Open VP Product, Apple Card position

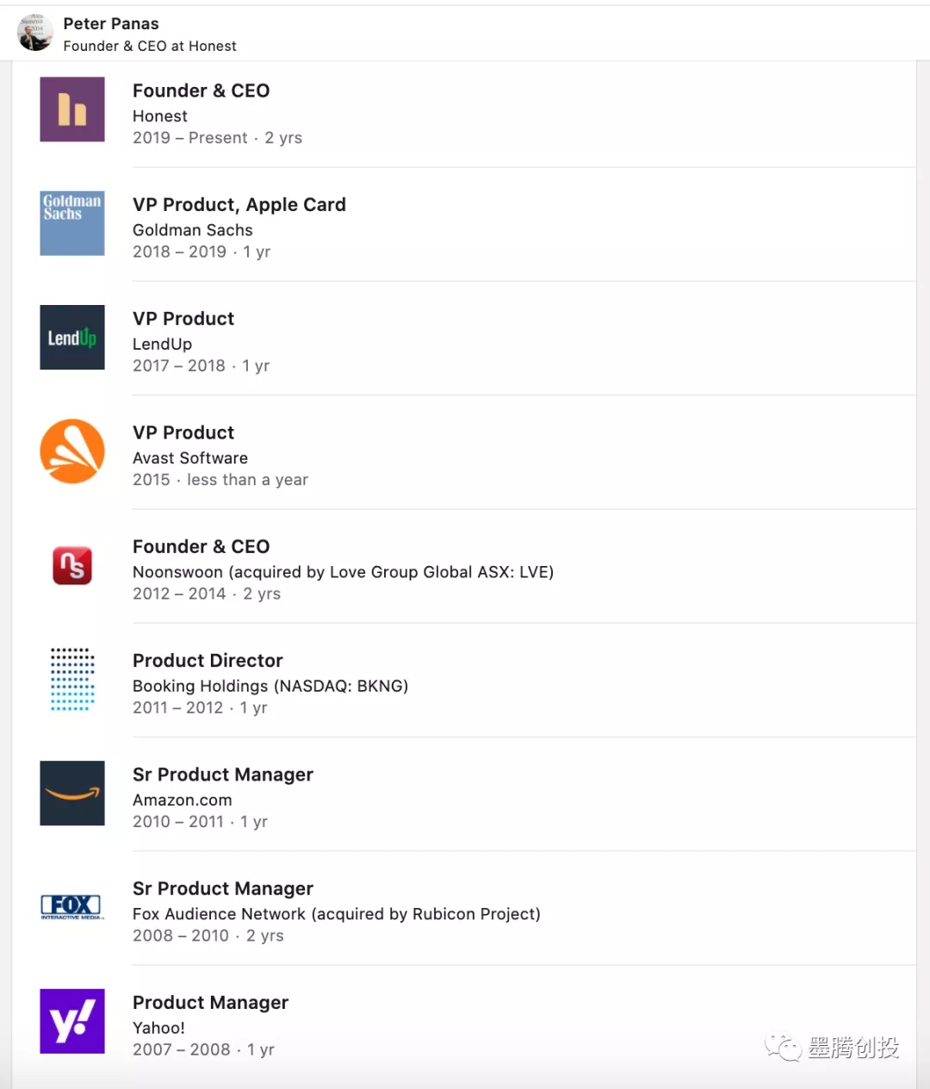click(239, 204)
